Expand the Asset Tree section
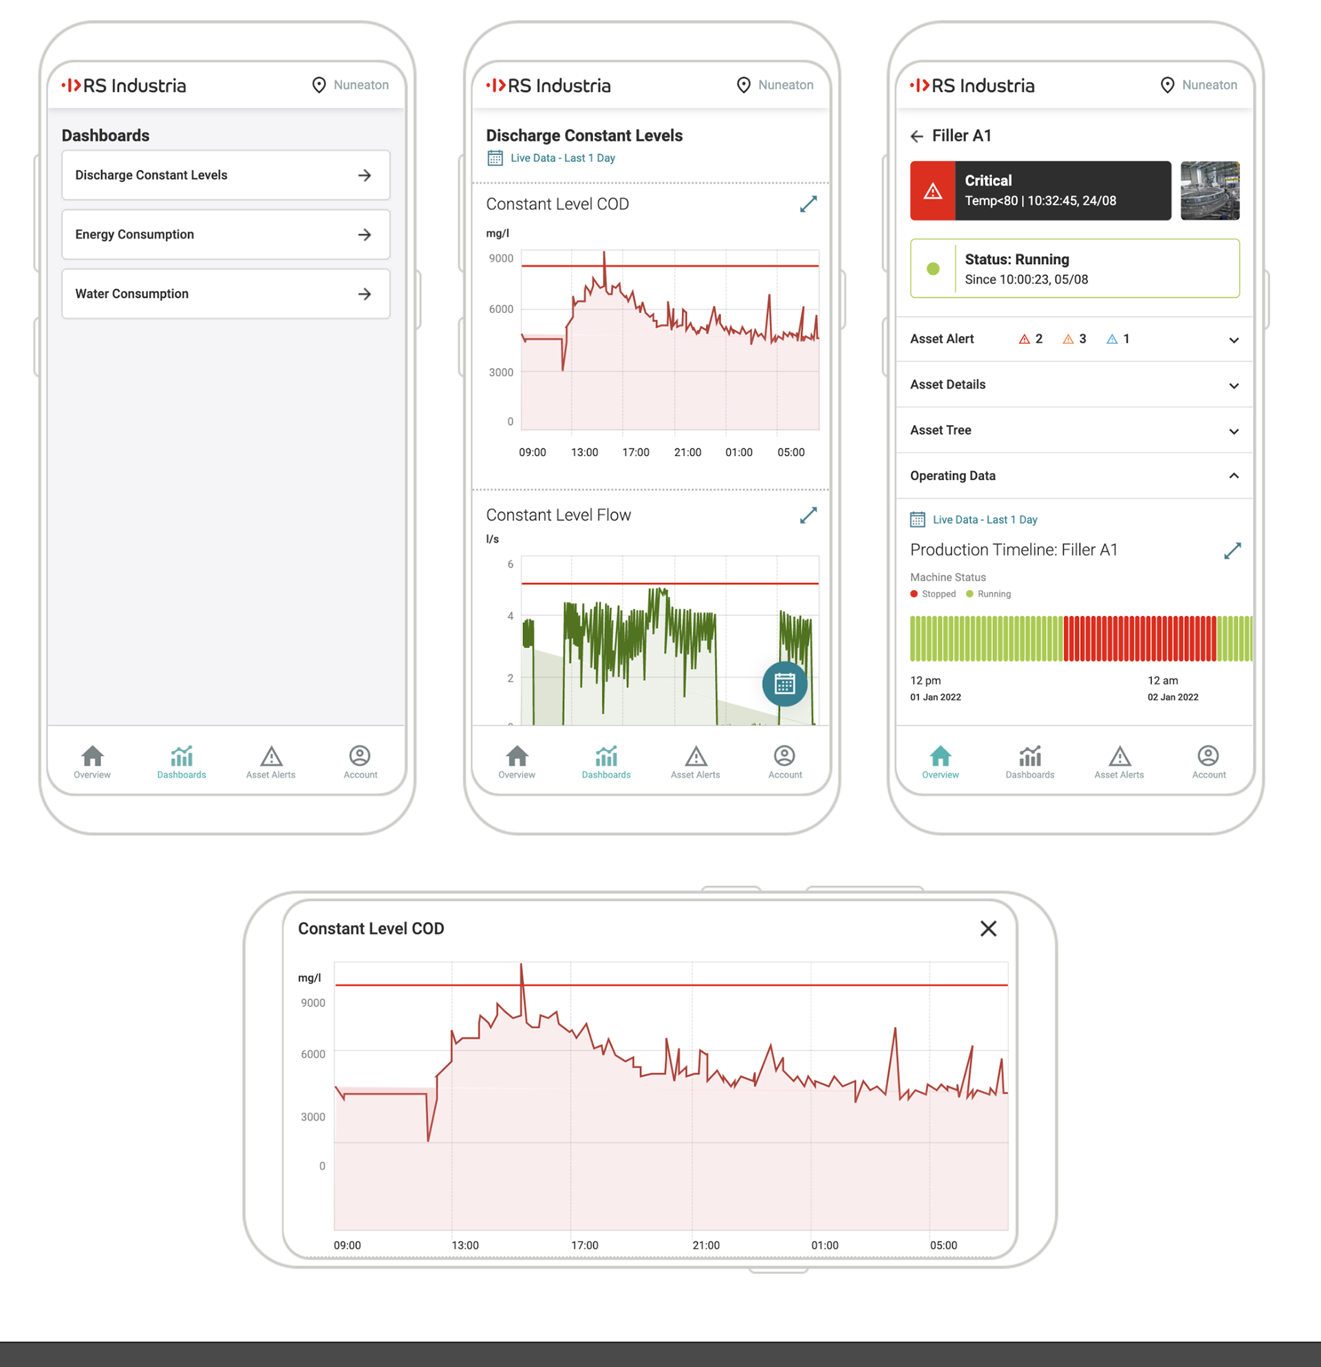 coord(1233,431)
